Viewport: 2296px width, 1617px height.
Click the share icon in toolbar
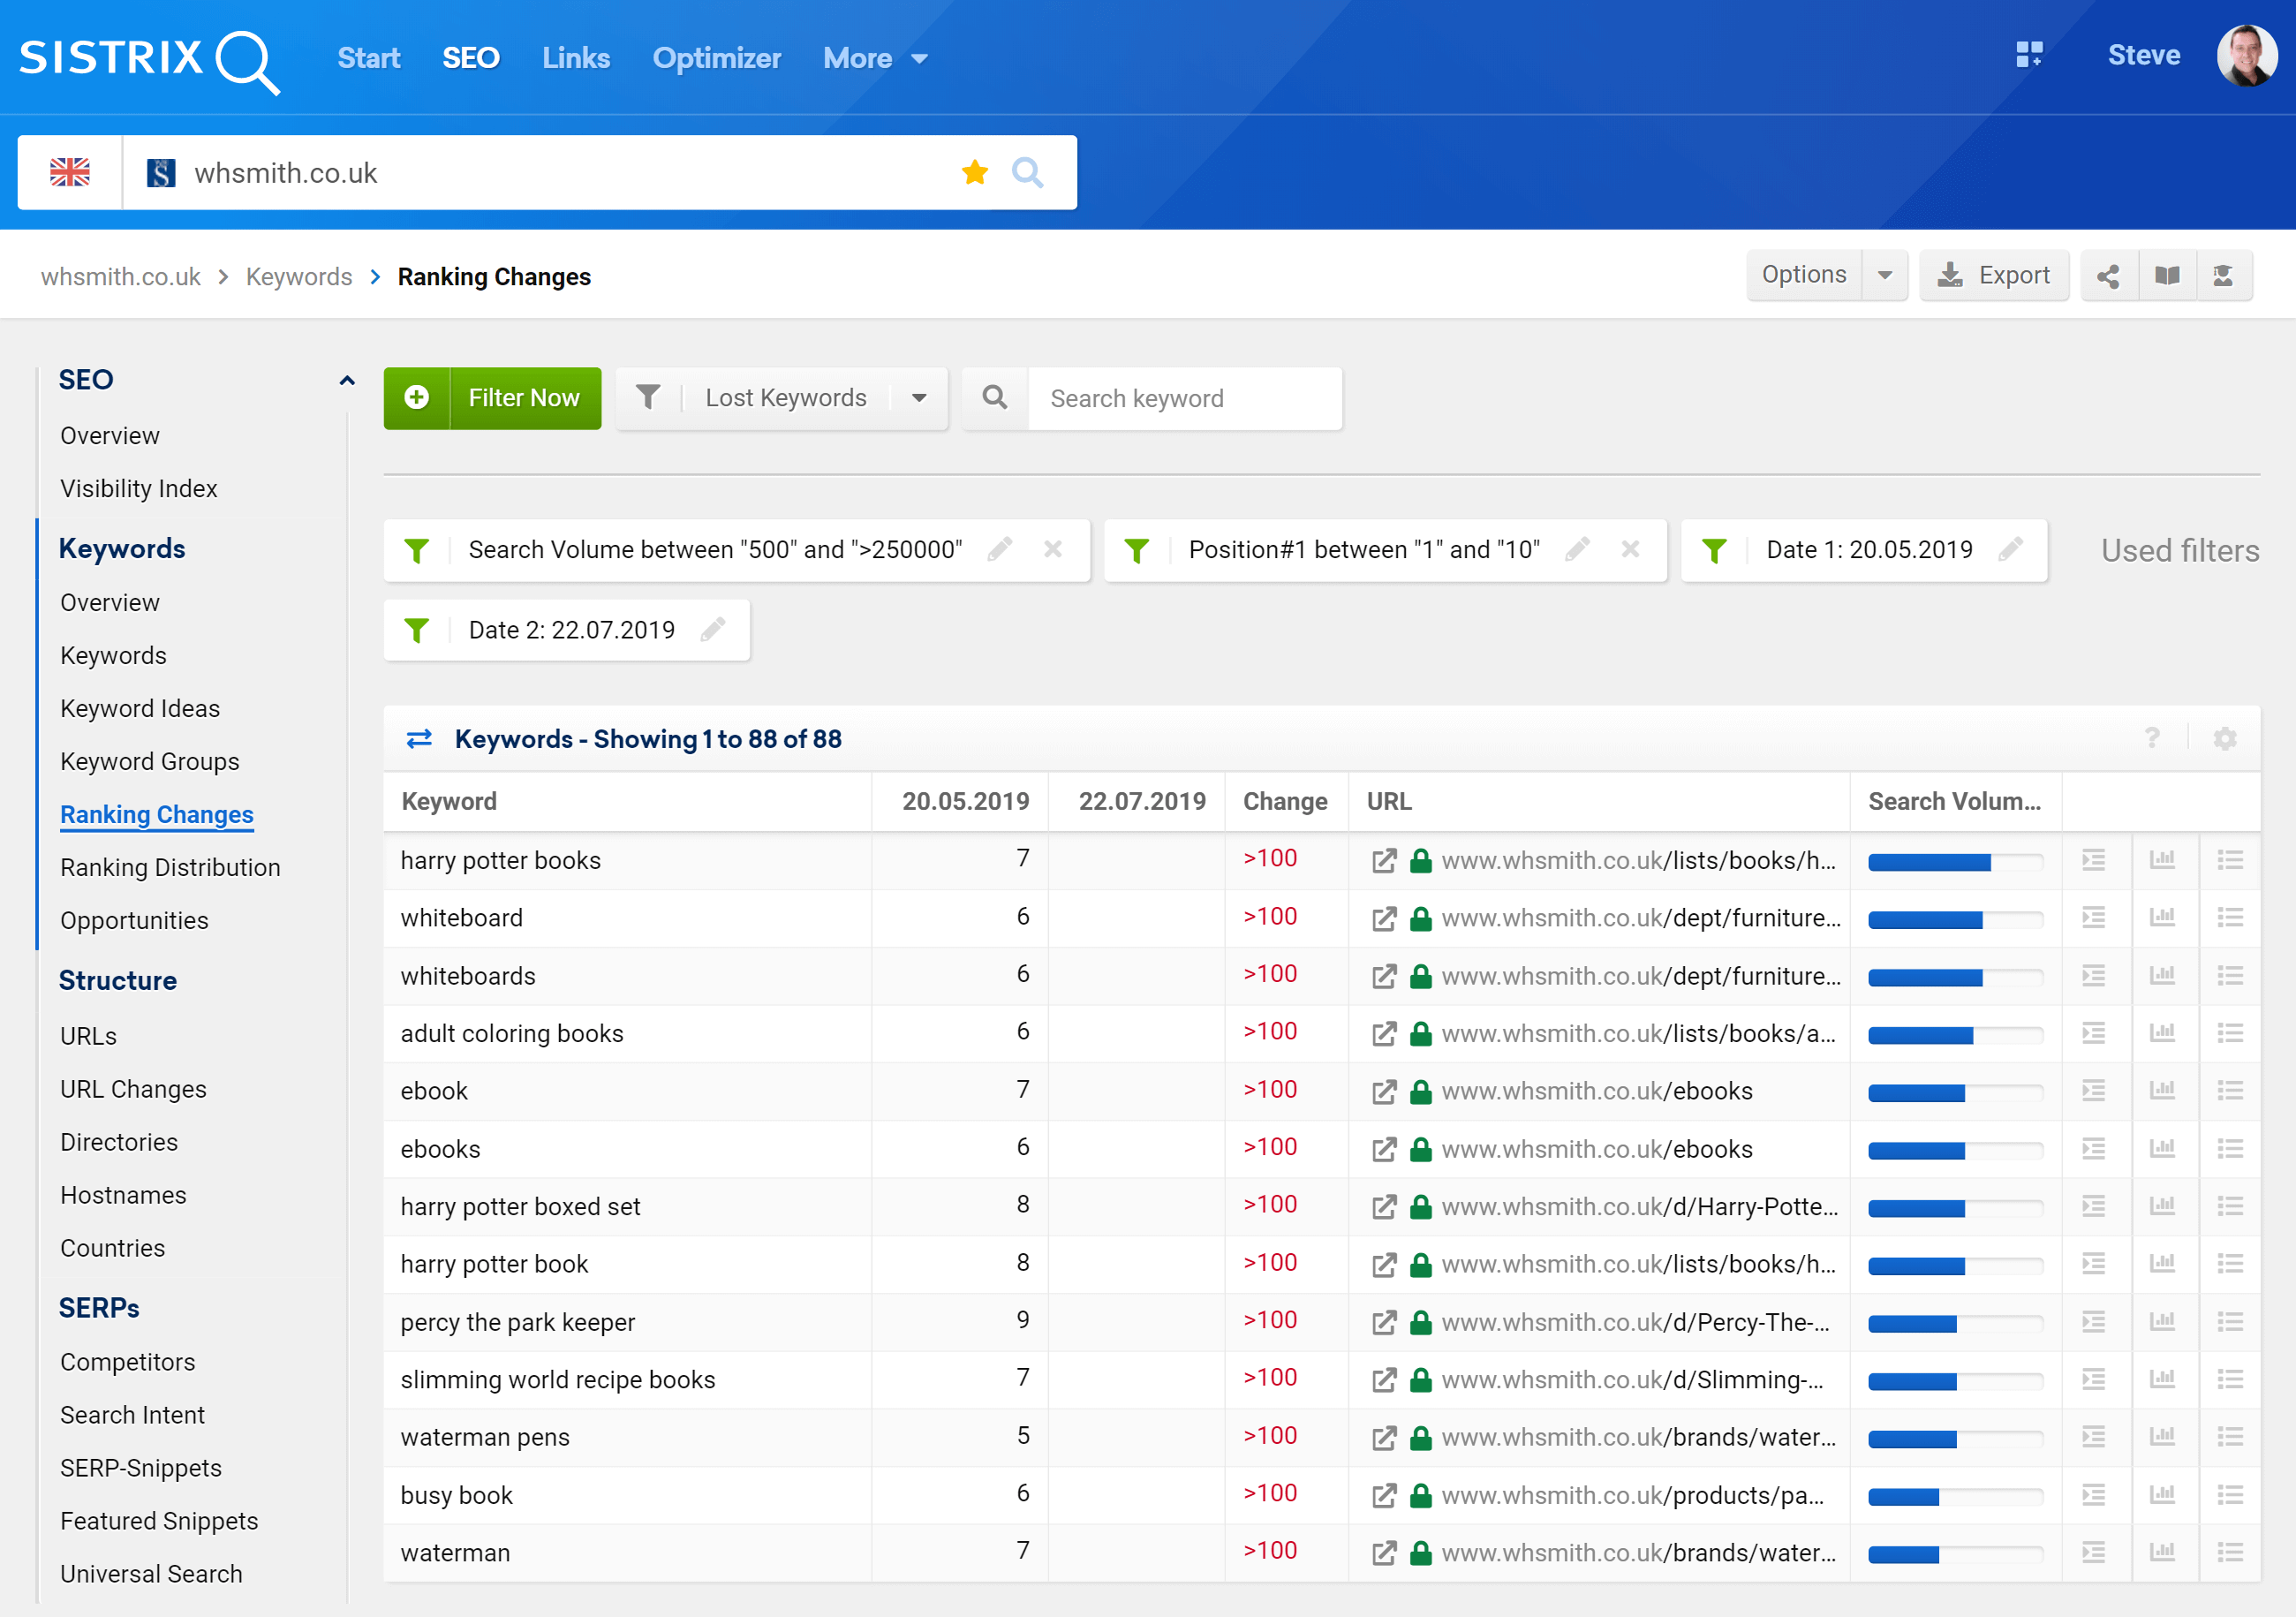pyautogui.click(x=2108, y=276)
